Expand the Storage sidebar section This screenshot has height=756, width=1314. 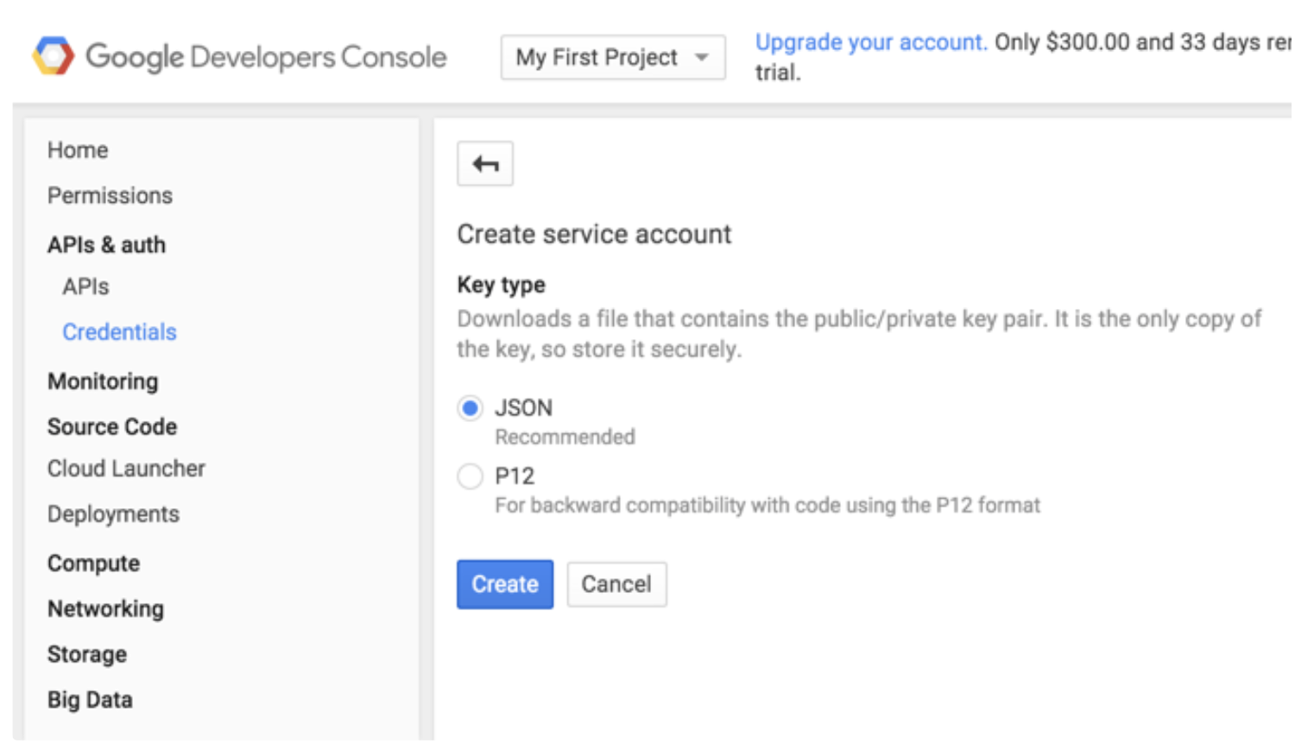(87, 655)
